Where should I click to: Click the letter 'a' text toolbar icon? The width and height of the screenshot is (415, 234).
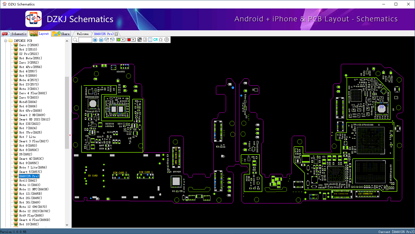(145, 40)
